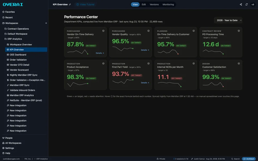Viewport: 258px width, 161px height.
Task: Click the sparkline on Customer Satisfaction card
Action: pos(213,84)
